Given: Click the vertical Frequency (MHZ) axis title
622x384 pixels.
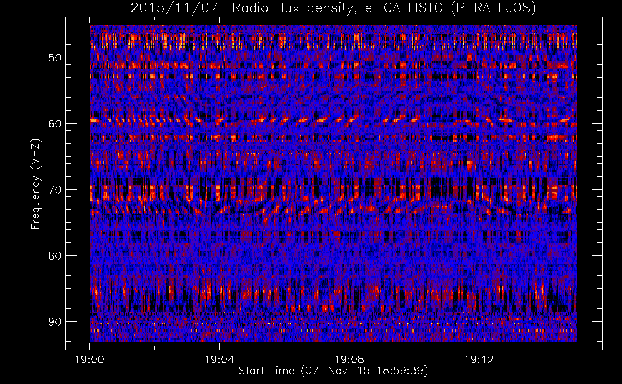Looking at the screenshot, I should click(35, 184).
